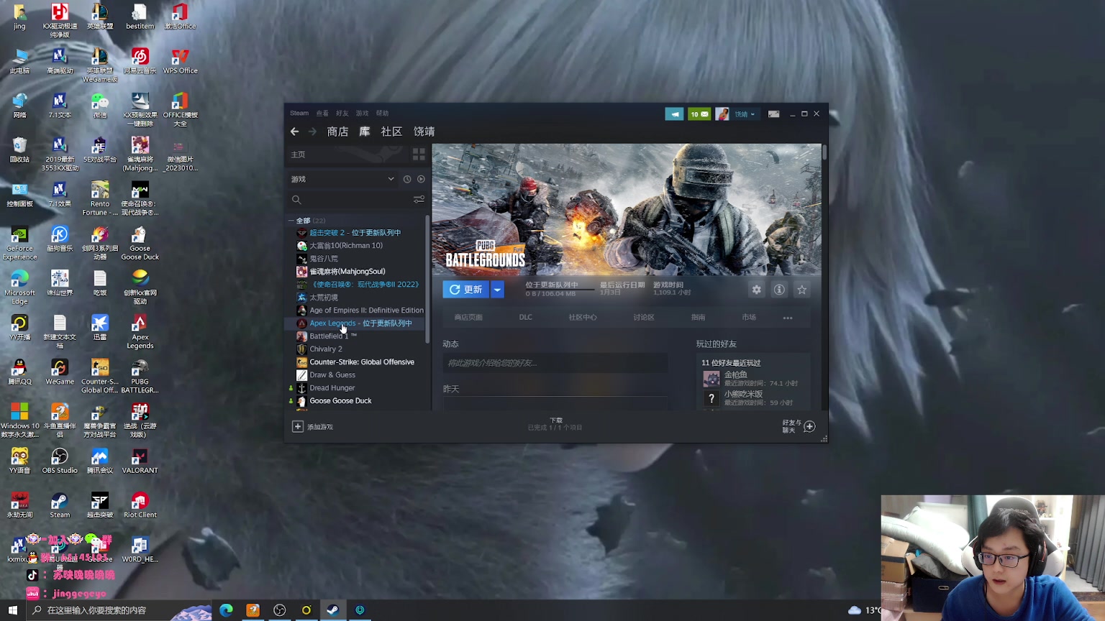Image resolution: width=1105 pixels, height=621 pixels.
Task: Select Counter-Strike: Global Offensive in library
Action: tap(362, 362)
